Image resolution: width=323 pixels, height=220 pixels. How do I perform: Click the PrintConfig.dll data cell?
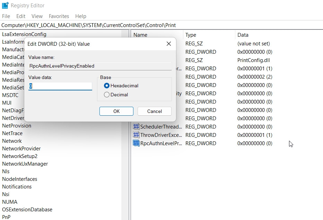click(x=254, y=60)
